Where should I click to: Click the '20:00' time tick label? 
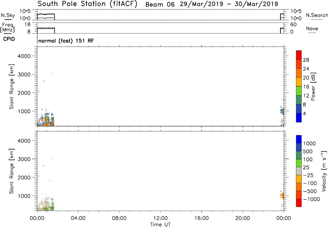point(243,218)
